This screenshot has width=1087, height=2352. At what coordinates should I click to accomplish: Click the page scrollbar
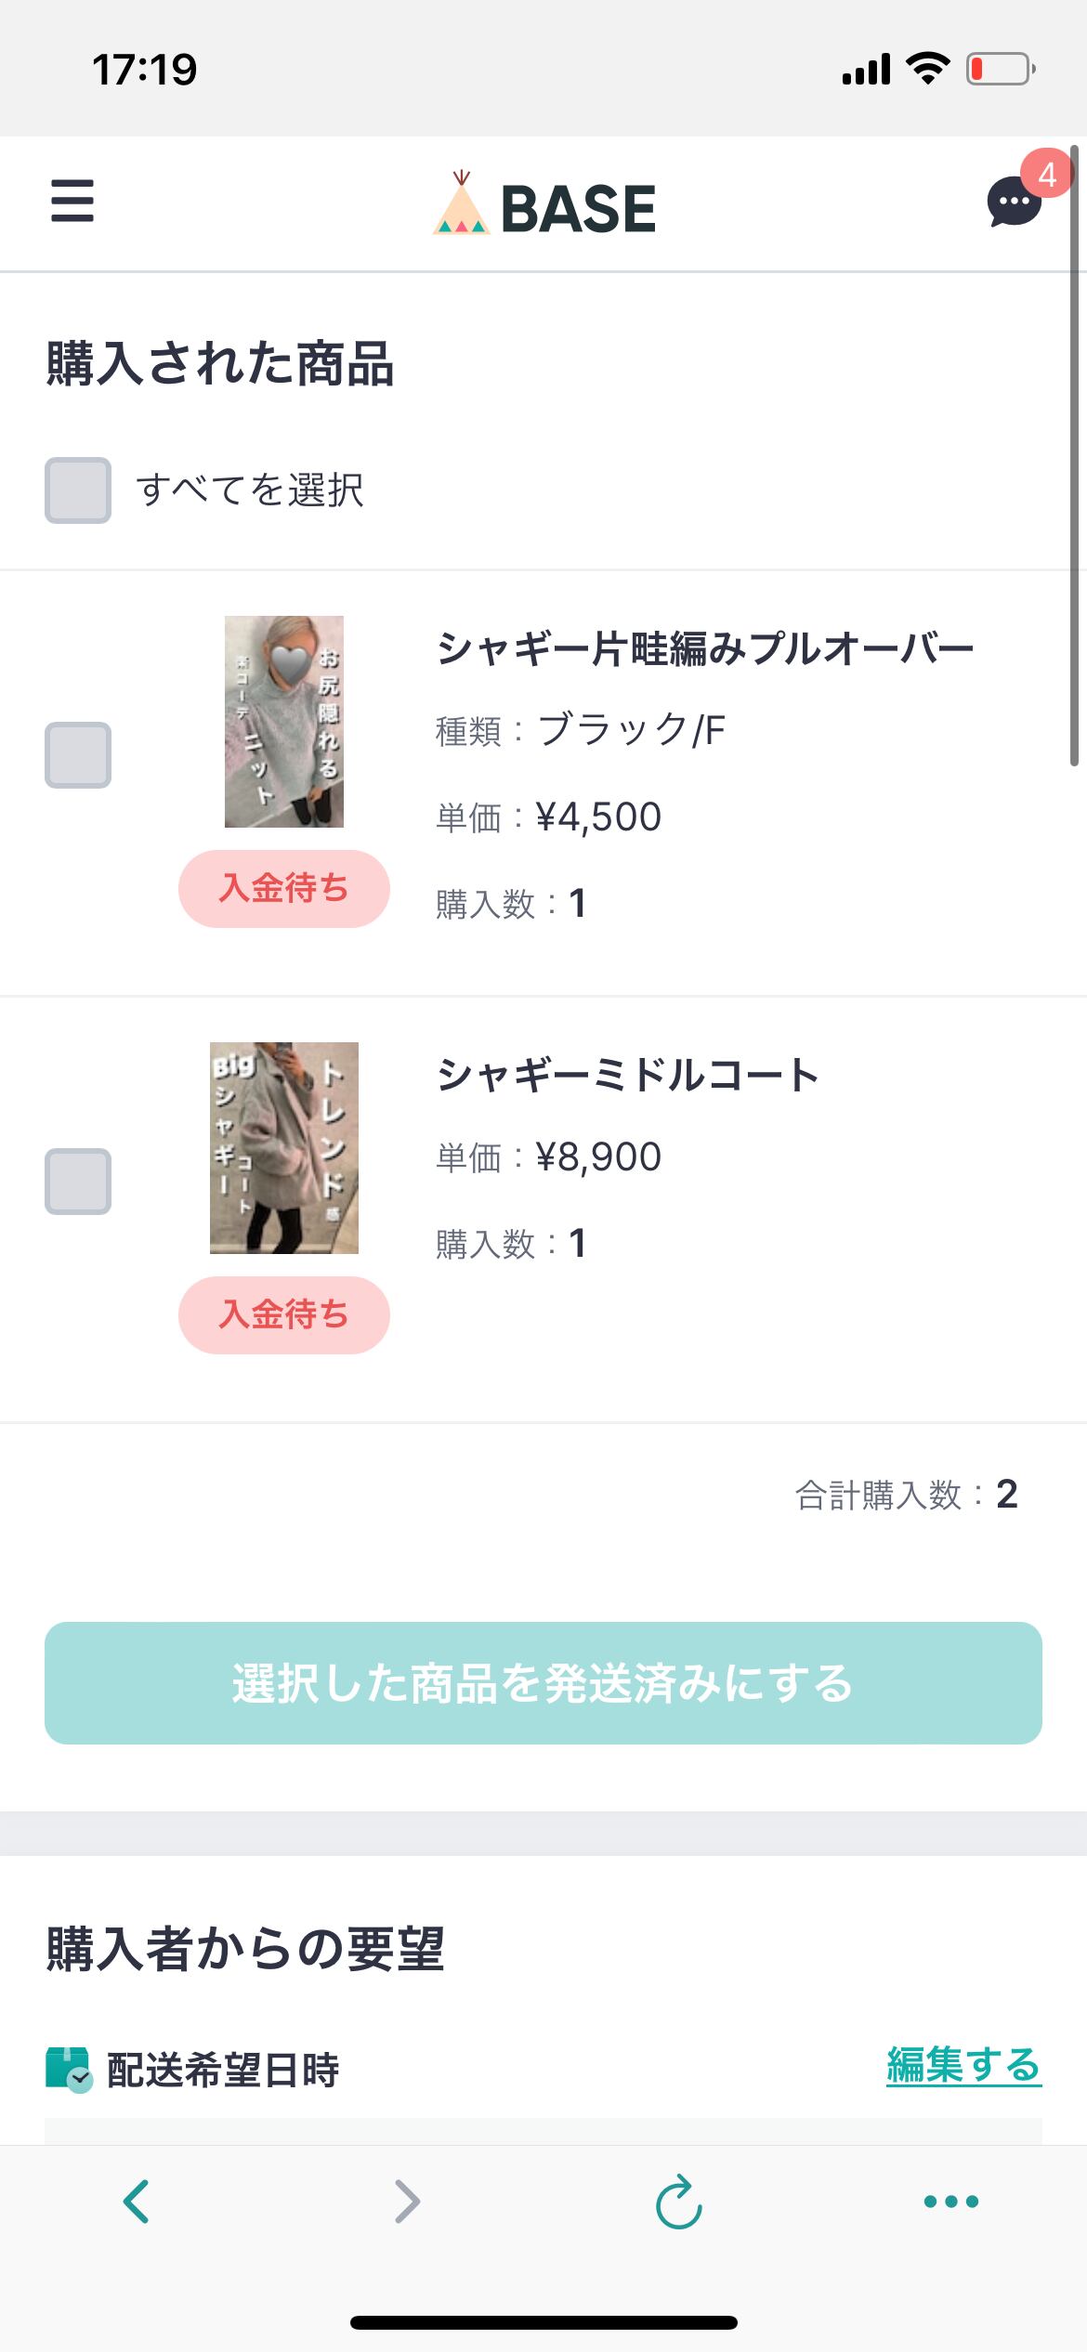click(1074, 455)
